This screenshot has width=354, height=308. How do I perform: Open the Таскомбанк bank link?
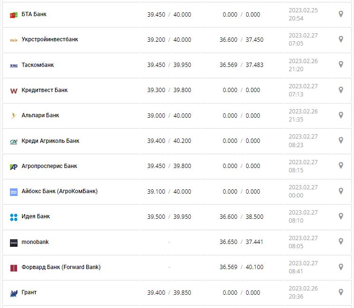click(x=38, y=65)
